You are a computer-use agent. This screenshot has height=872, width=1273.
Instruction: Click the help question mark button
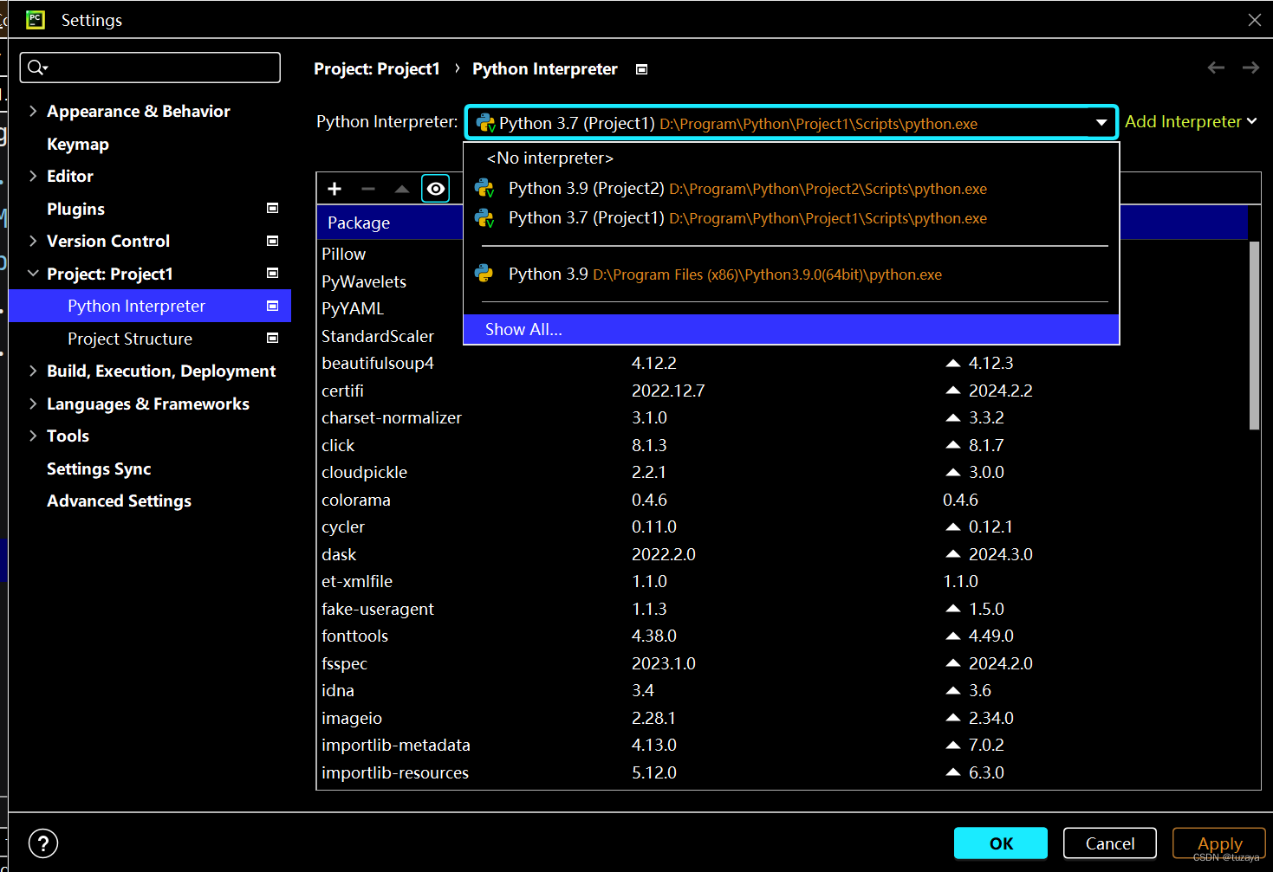click(43, 843)
